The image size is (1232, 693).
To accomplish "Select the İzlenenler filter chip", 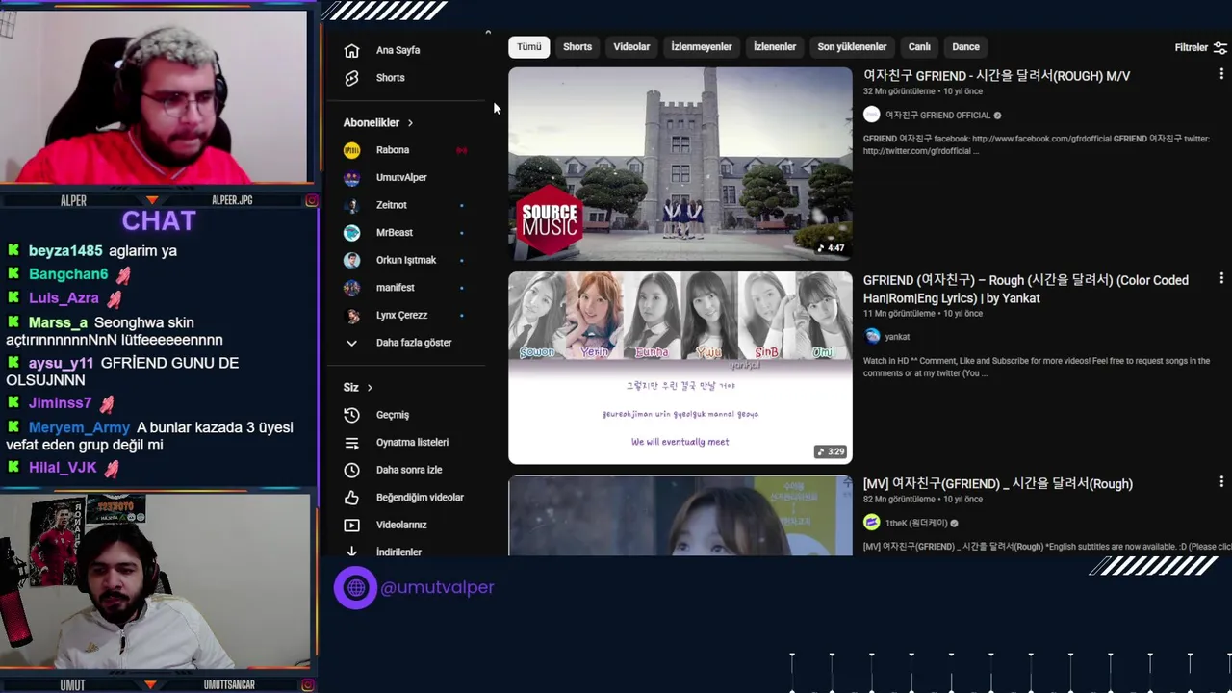I will tap(775, 47).
